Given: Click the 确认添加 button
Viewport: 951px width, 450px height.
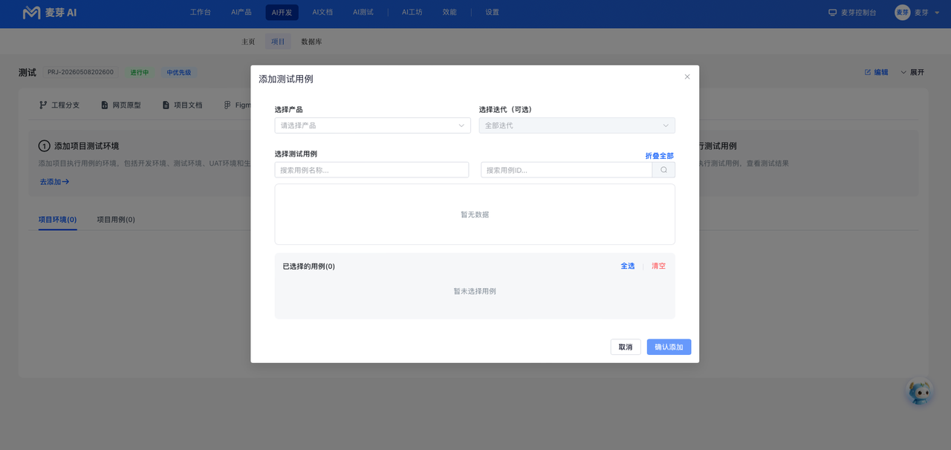Looking at the screenshot, I should 669,347.
